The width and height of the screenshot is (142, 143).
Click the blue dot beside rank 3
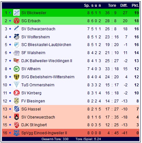point(10,29)
